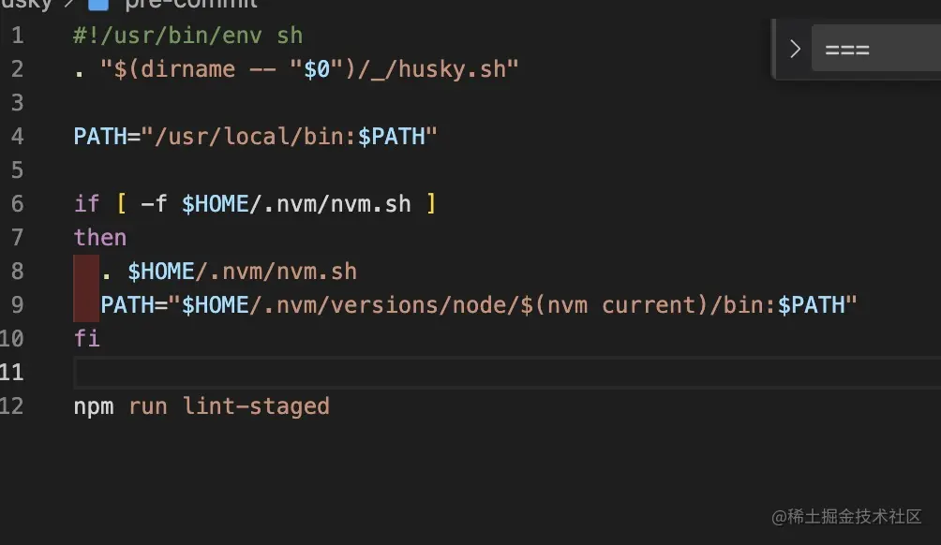Screen dimensions: 941x545
Task: Click line 'PATH="/usr/local/bin:$PATH"'
Action: pos(255,136)
